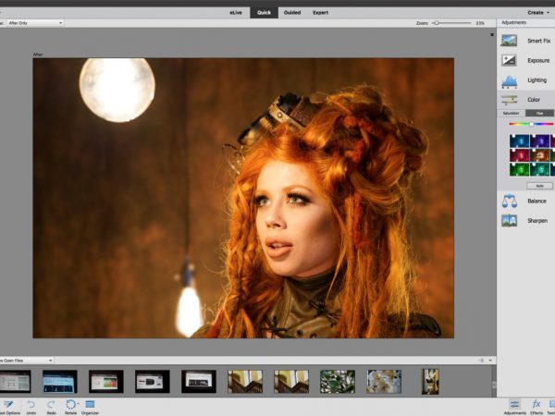Click the Zoom slider handle
This screenshot has height=416, width=555.
(437, 22)
